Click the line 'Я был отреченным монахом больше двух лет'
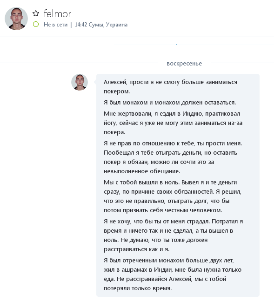Screen dimensions: 274x300 [x=168, y=261]
